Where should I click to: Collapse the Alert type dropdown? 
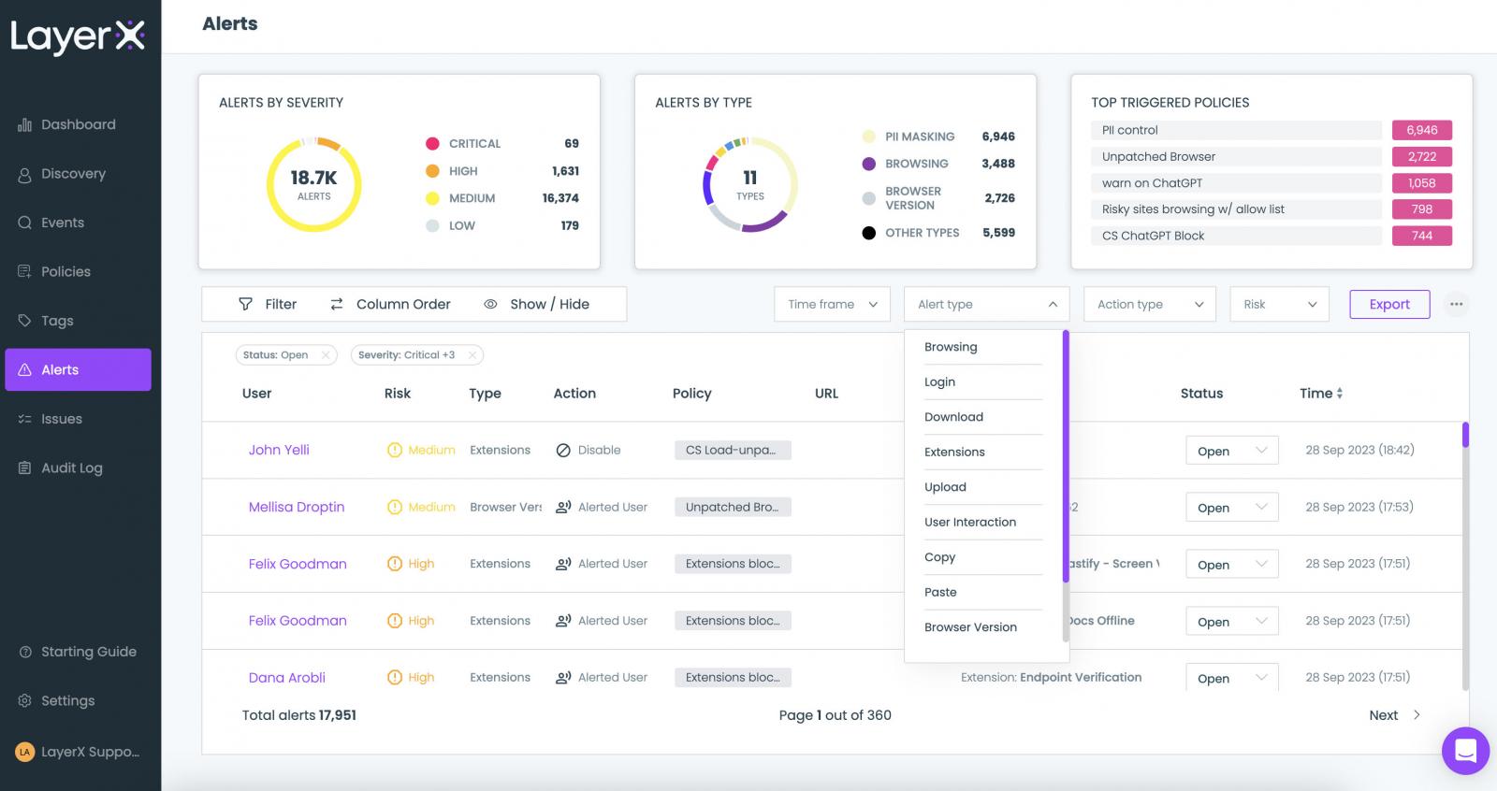986,304
